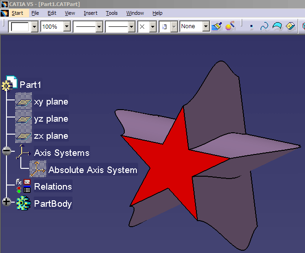Open the Window menu

(135, 13)
